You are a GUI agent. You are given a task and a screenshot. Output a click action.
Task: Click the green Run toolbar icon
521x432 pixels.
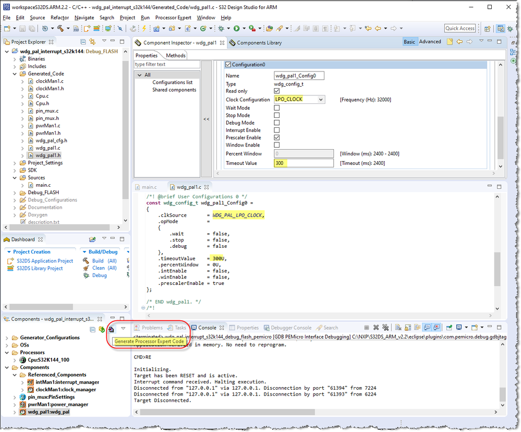[237, 29]
